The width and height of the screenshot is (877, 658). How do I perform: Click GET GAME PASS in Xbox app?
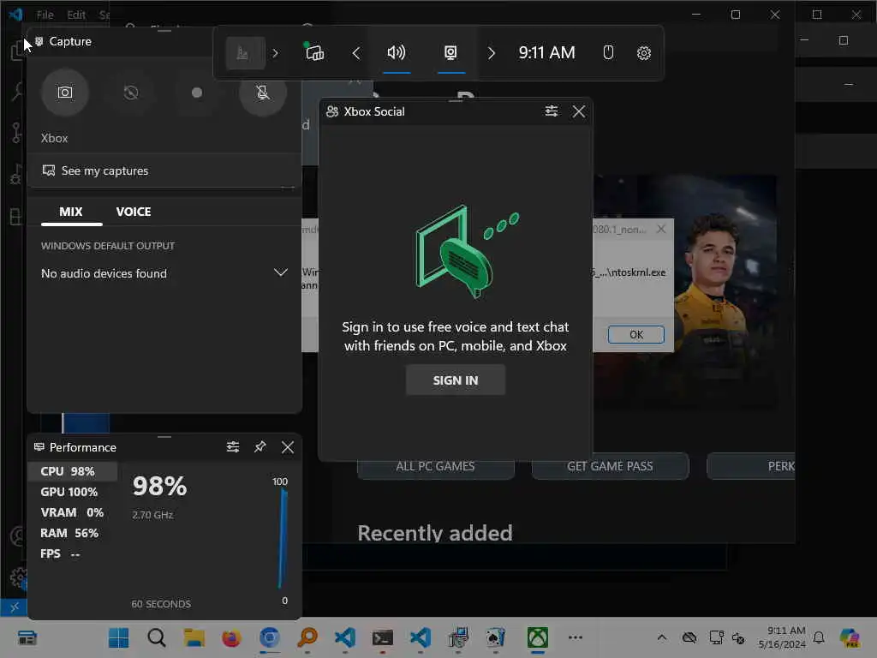point(610,466)
